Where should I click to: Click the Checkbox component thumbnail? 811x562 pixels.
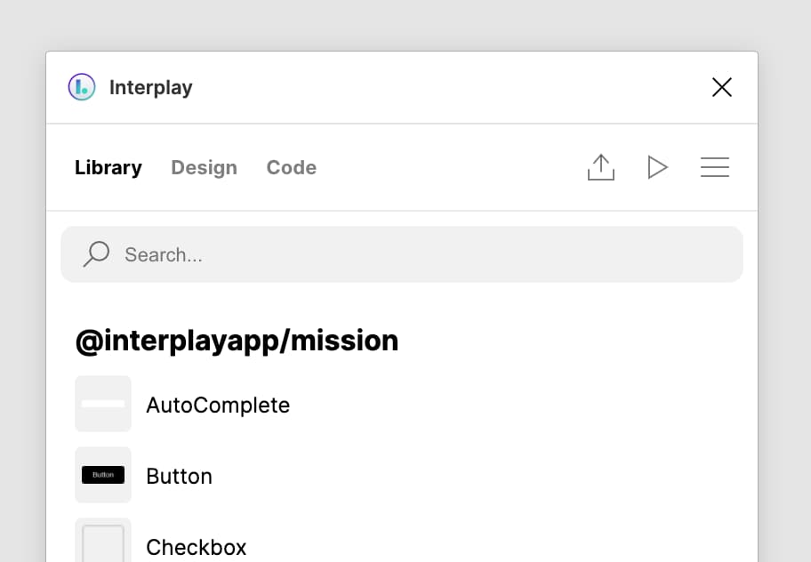tap(103, 541)
